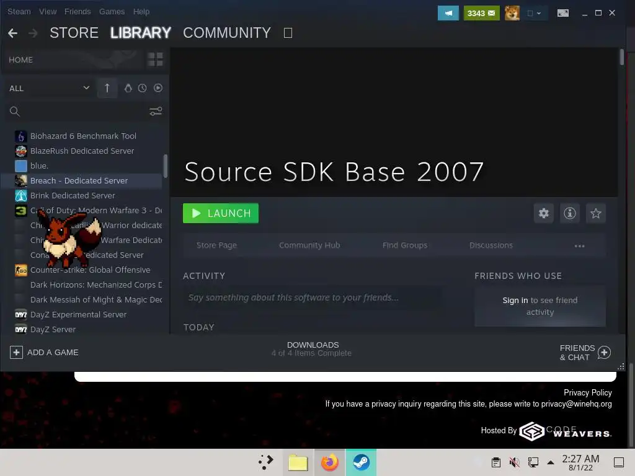Select Brink Dedicated Server
The width and height of the screenshot is (635, 476).
click(73, 195)
